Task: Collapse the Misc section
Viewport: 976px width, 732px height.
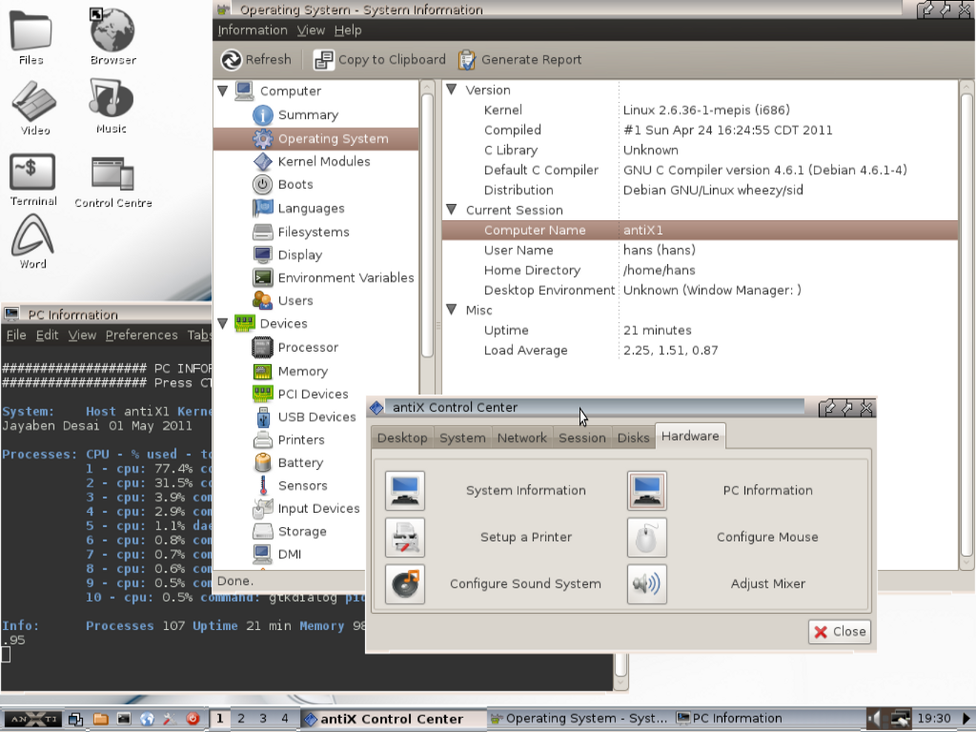Action: tap(452, 310)
